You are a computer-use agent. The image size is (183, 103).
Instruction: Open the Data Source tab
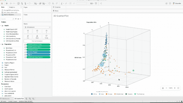pos(5,99)
